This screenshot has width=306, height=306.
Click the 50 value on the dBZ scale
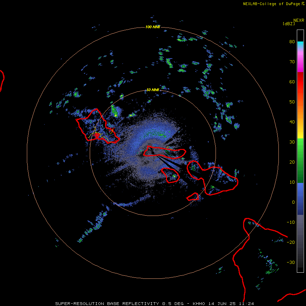(x=292, y=102)
